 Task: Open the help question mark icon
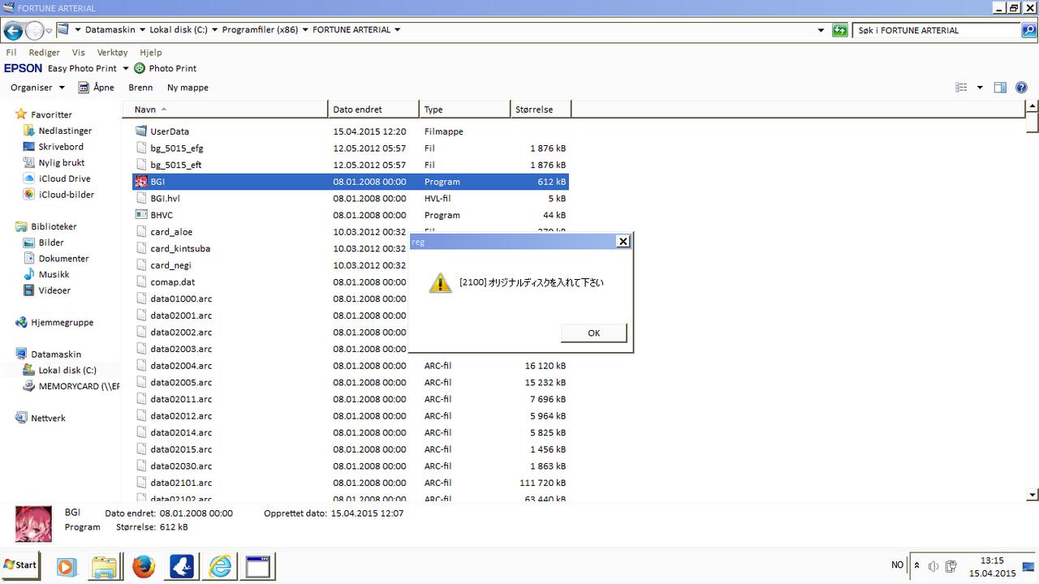point(1021,88)
